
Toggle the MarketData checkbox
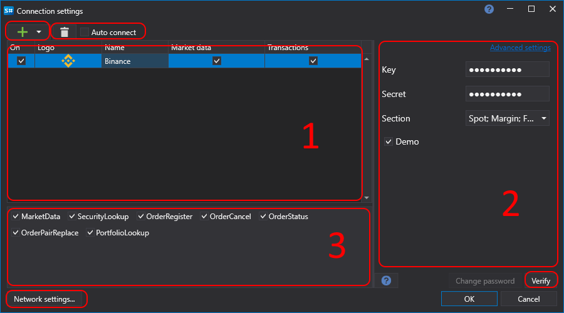pyautogui.click(x=16, y=217)
